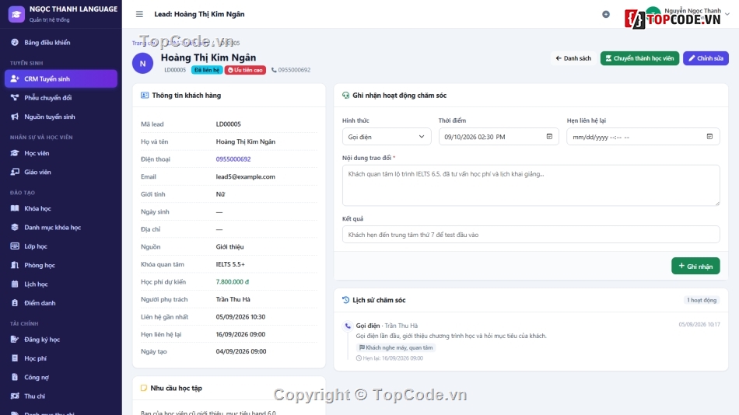Click the phone icon of Gọi điện entry
Viewport: 739px width, 415px height.
point(348,326)
